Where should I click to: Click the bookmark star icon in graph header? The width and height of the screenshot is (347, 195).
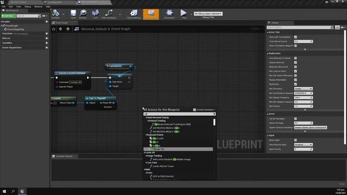[x=54, y=29]
